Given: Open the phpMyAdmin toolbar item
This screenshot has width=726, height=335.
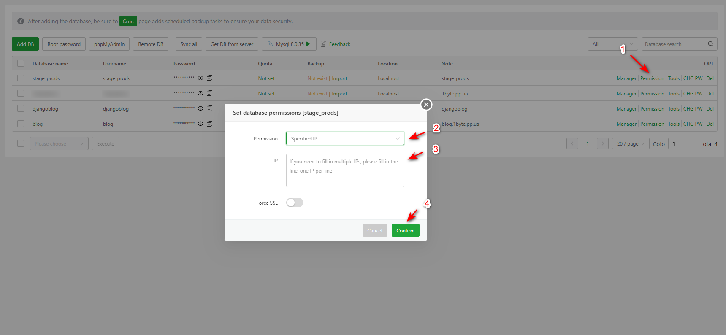Looking at the screenshot, I should pyautogui.click(x=109, y=44).
